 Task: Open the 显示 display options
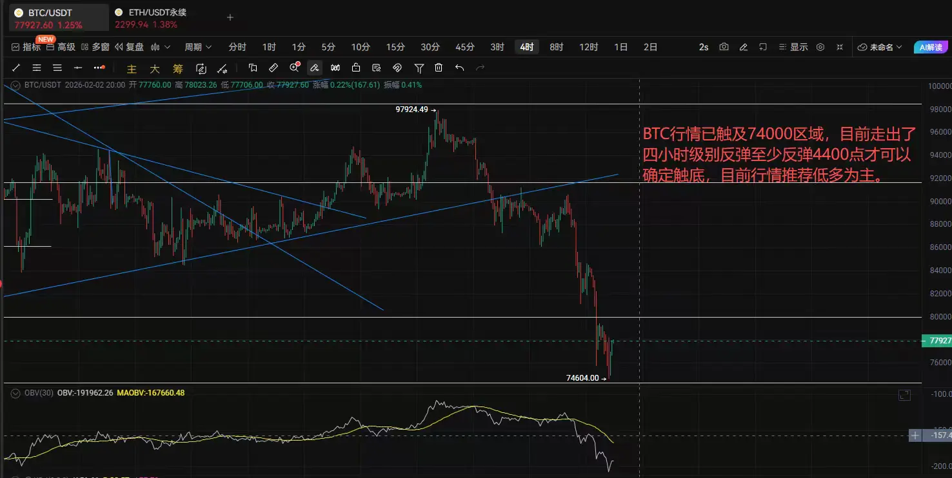(793, 47)
